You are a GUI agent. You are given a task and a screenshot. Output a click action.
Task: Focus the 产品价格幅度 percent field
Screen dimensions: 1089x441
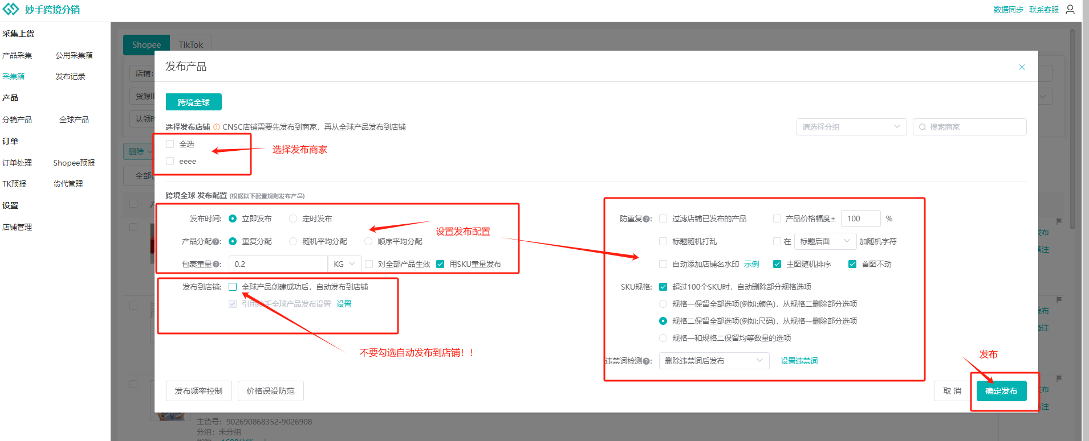(x=860, y=219)
